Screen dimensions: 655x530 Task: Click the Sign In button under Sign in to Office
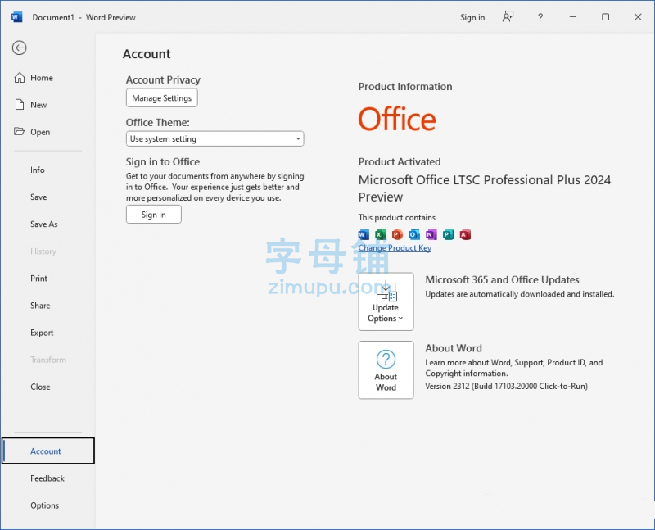pos(154,215)
